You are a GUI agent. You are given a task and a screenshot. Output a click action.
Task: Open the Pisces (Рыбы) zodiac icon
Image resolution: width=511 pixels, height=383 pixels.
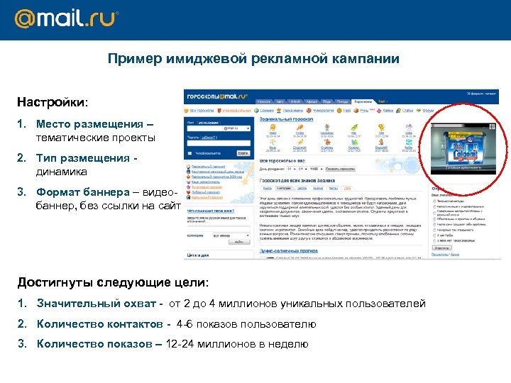(409, 142)
